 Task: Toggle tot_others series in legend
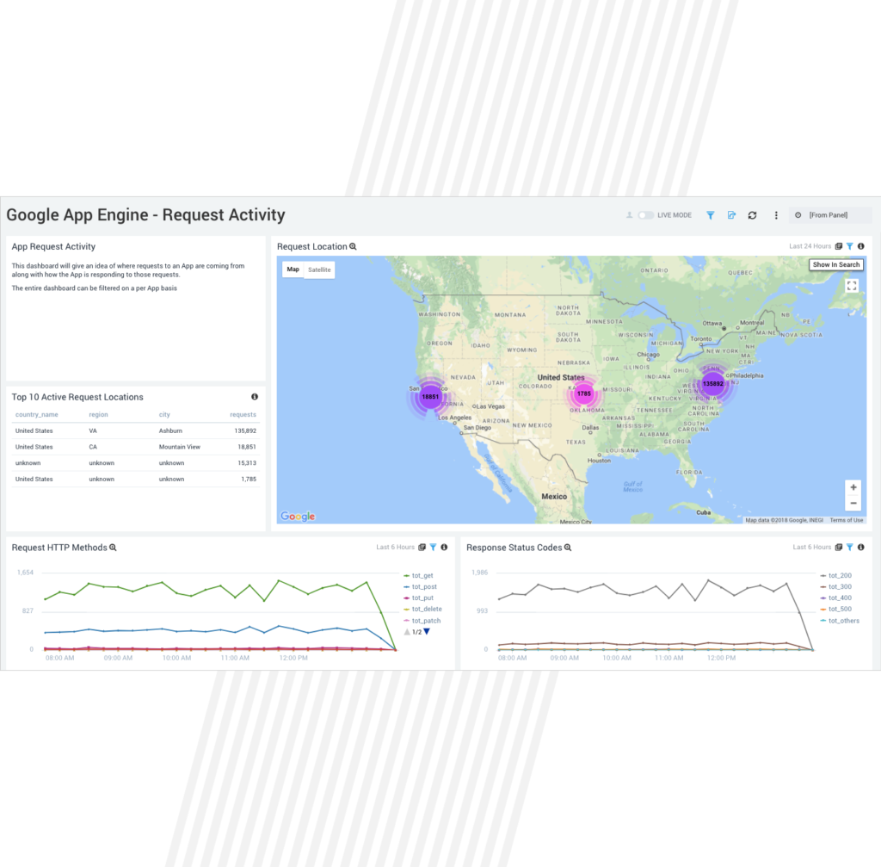[840, 621]
